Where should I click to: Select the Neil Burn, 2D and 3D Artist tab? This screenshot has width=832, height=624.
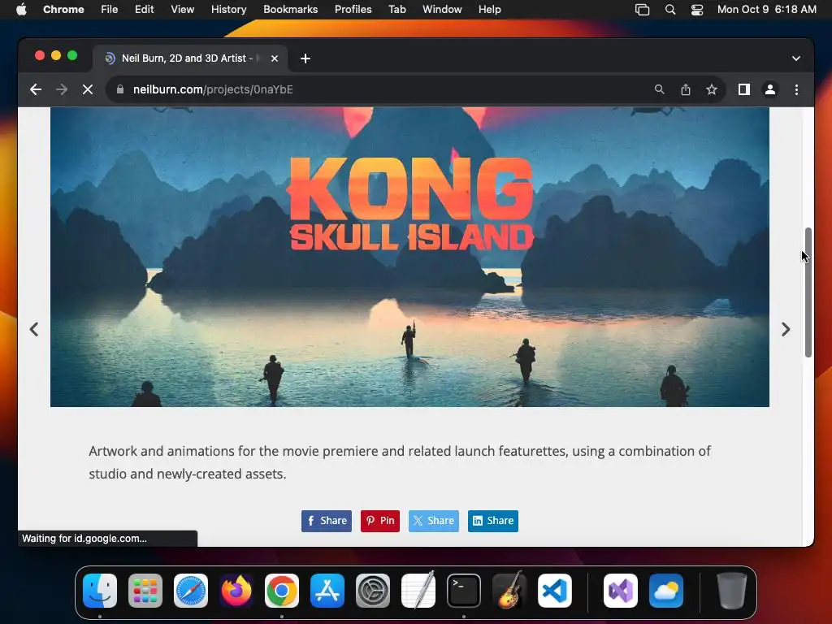[190, 58]
